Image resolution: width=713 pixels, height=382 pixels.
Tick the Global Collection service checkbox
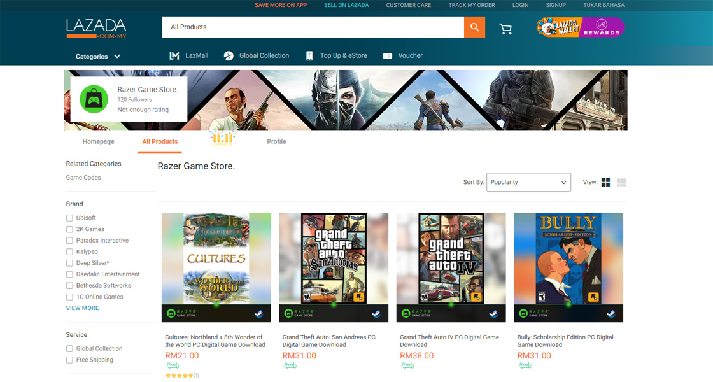coord(69,349)
